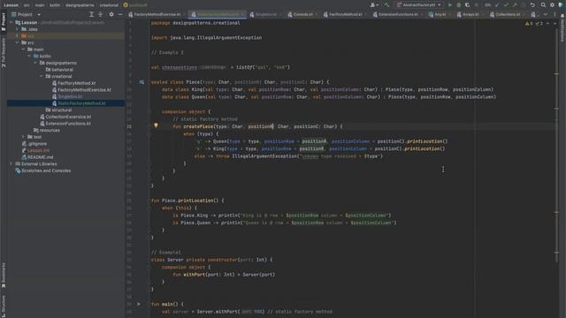The width and height of the screenshot is (566, 318).
Task: Collapse the Lesson root node
Action: click(11, 22)
